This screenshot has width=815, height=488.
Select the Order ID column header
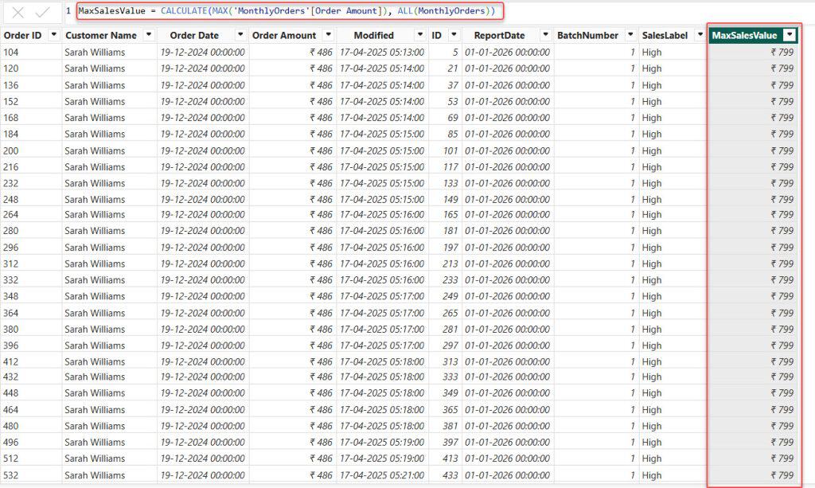(x=24, y=35)
